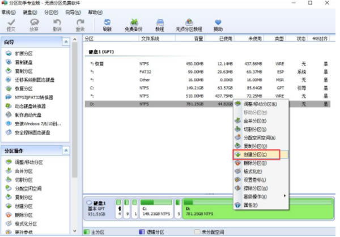340x237 pixels.
Task: Select 属性(P) in the context menu
Action: pyautogui.click(x=261, y=205)
